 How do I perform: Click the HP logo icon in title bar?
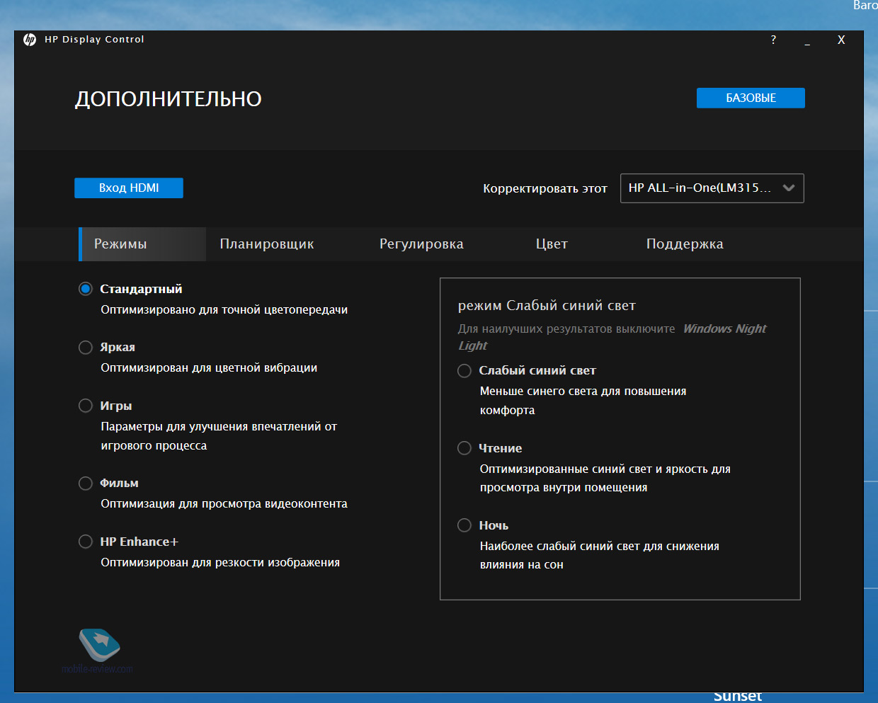click(30, 40)
